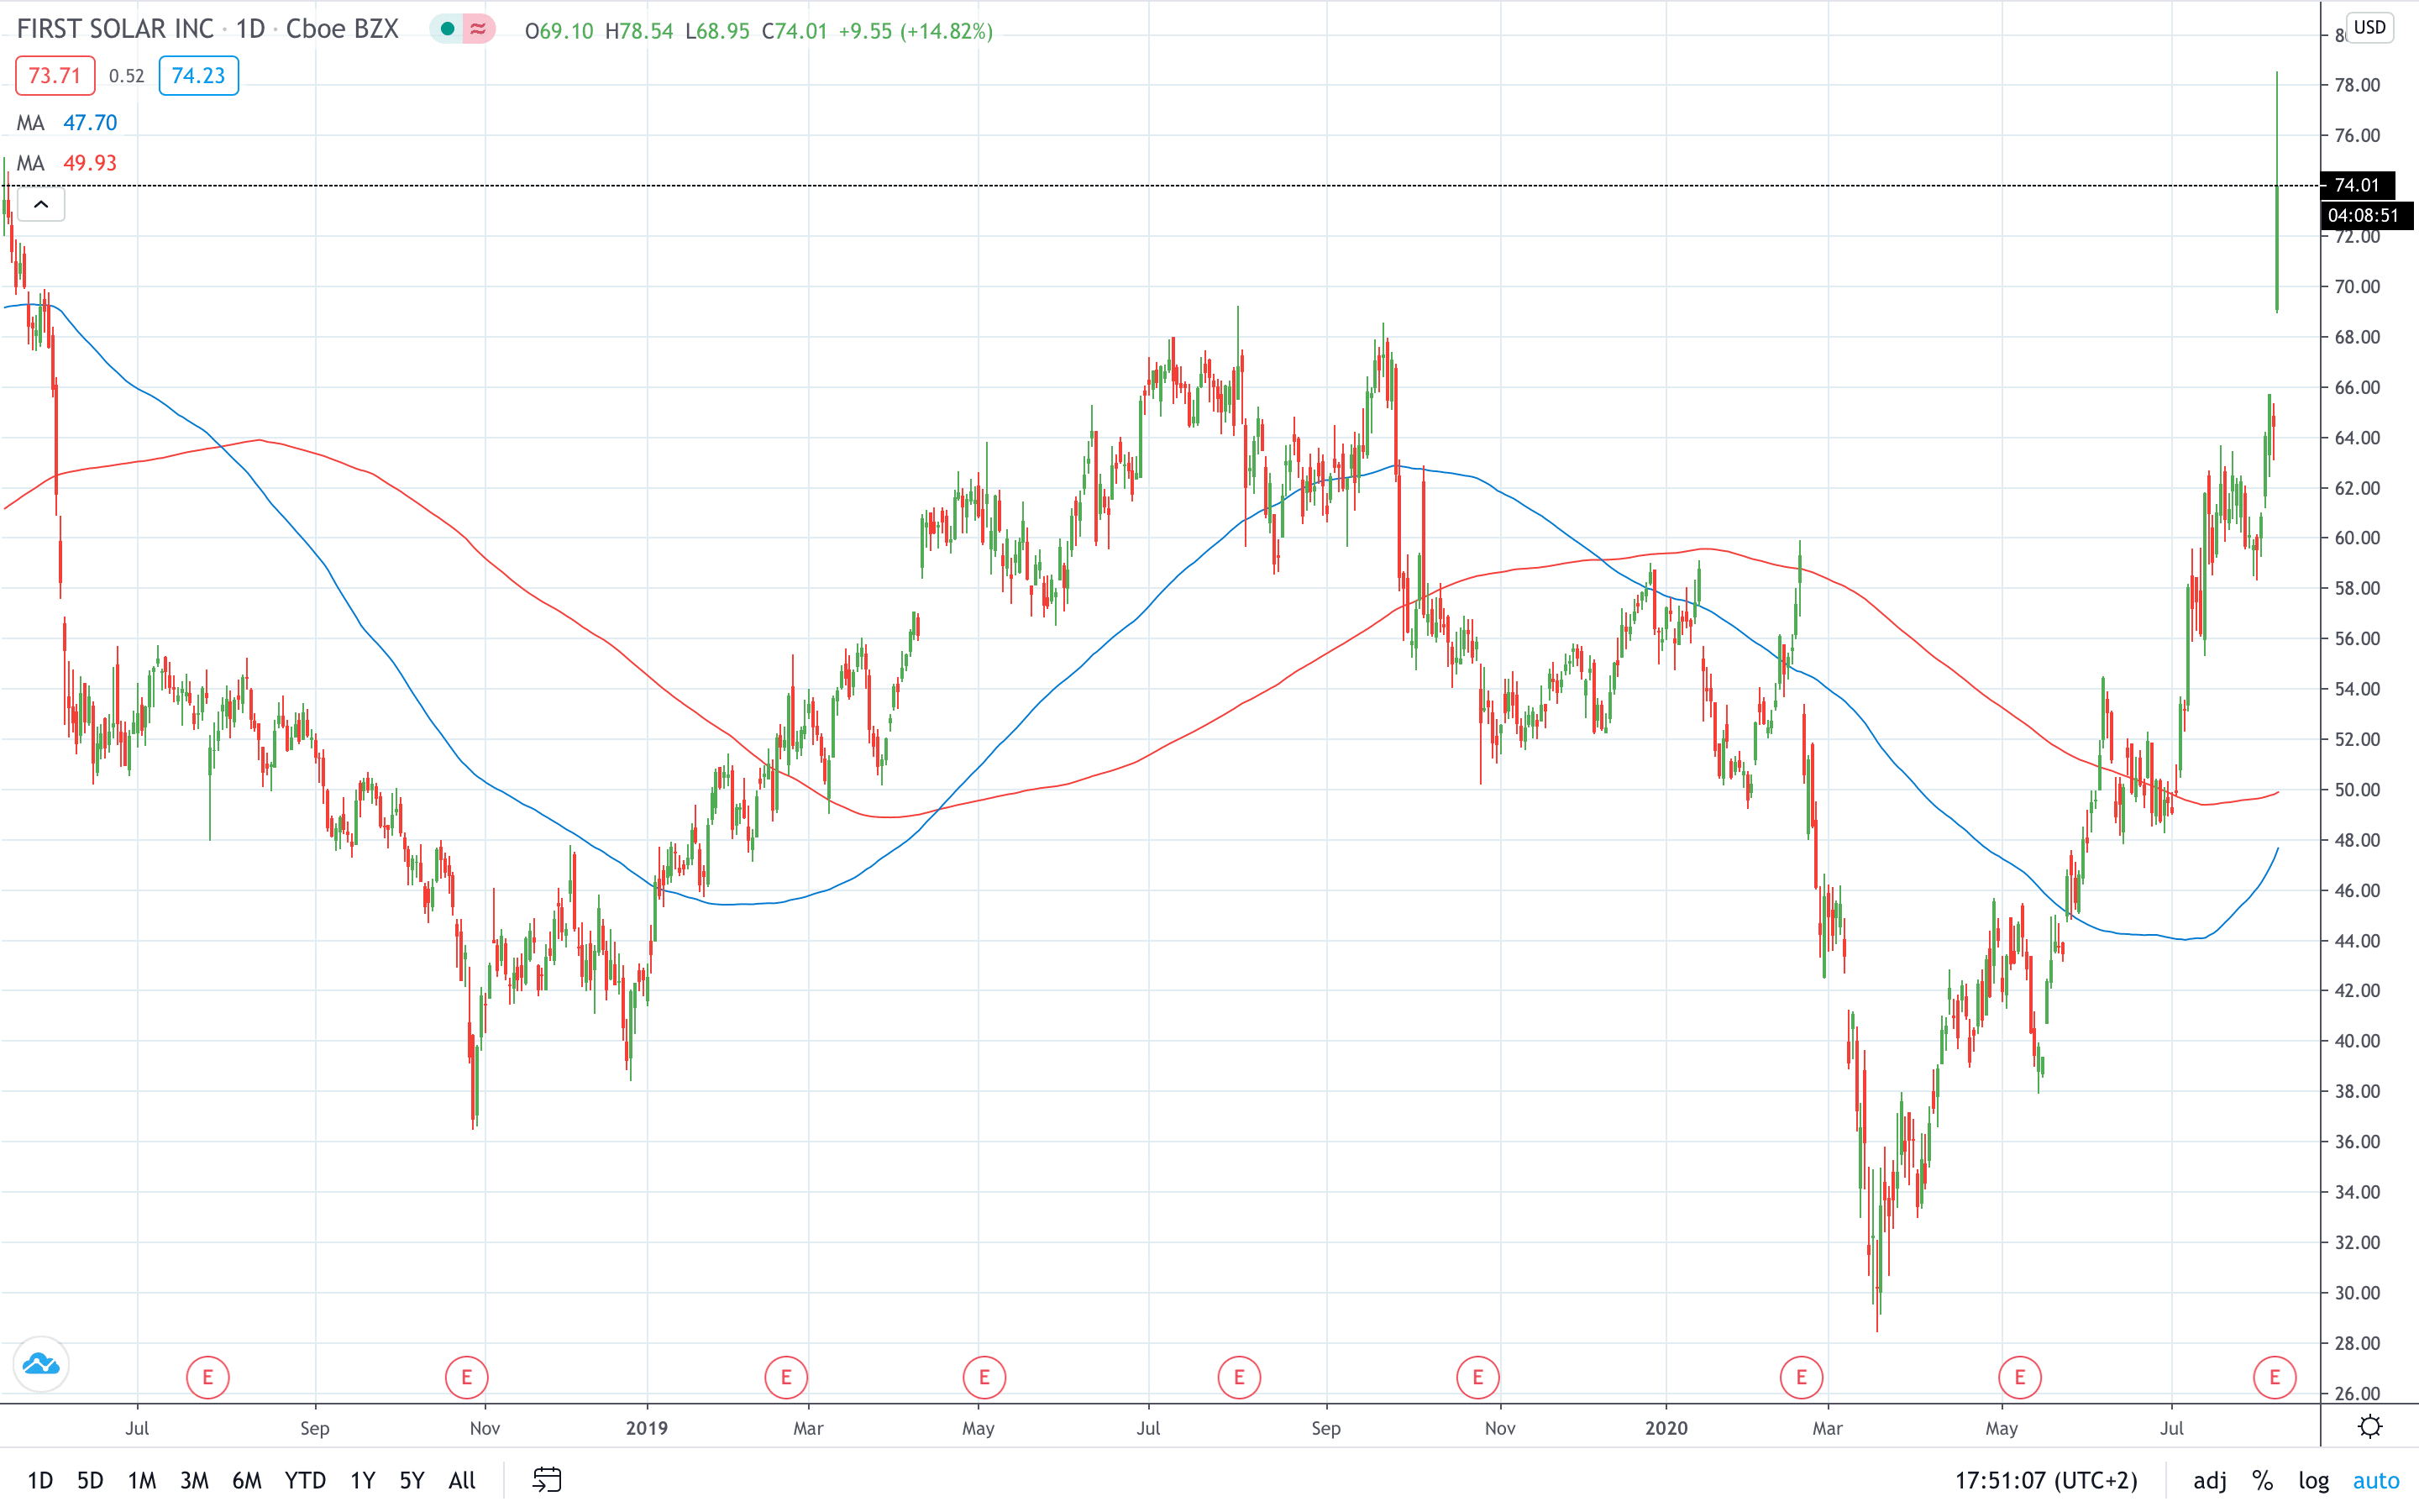Click the buy price 74.23 button

[198, 76]
